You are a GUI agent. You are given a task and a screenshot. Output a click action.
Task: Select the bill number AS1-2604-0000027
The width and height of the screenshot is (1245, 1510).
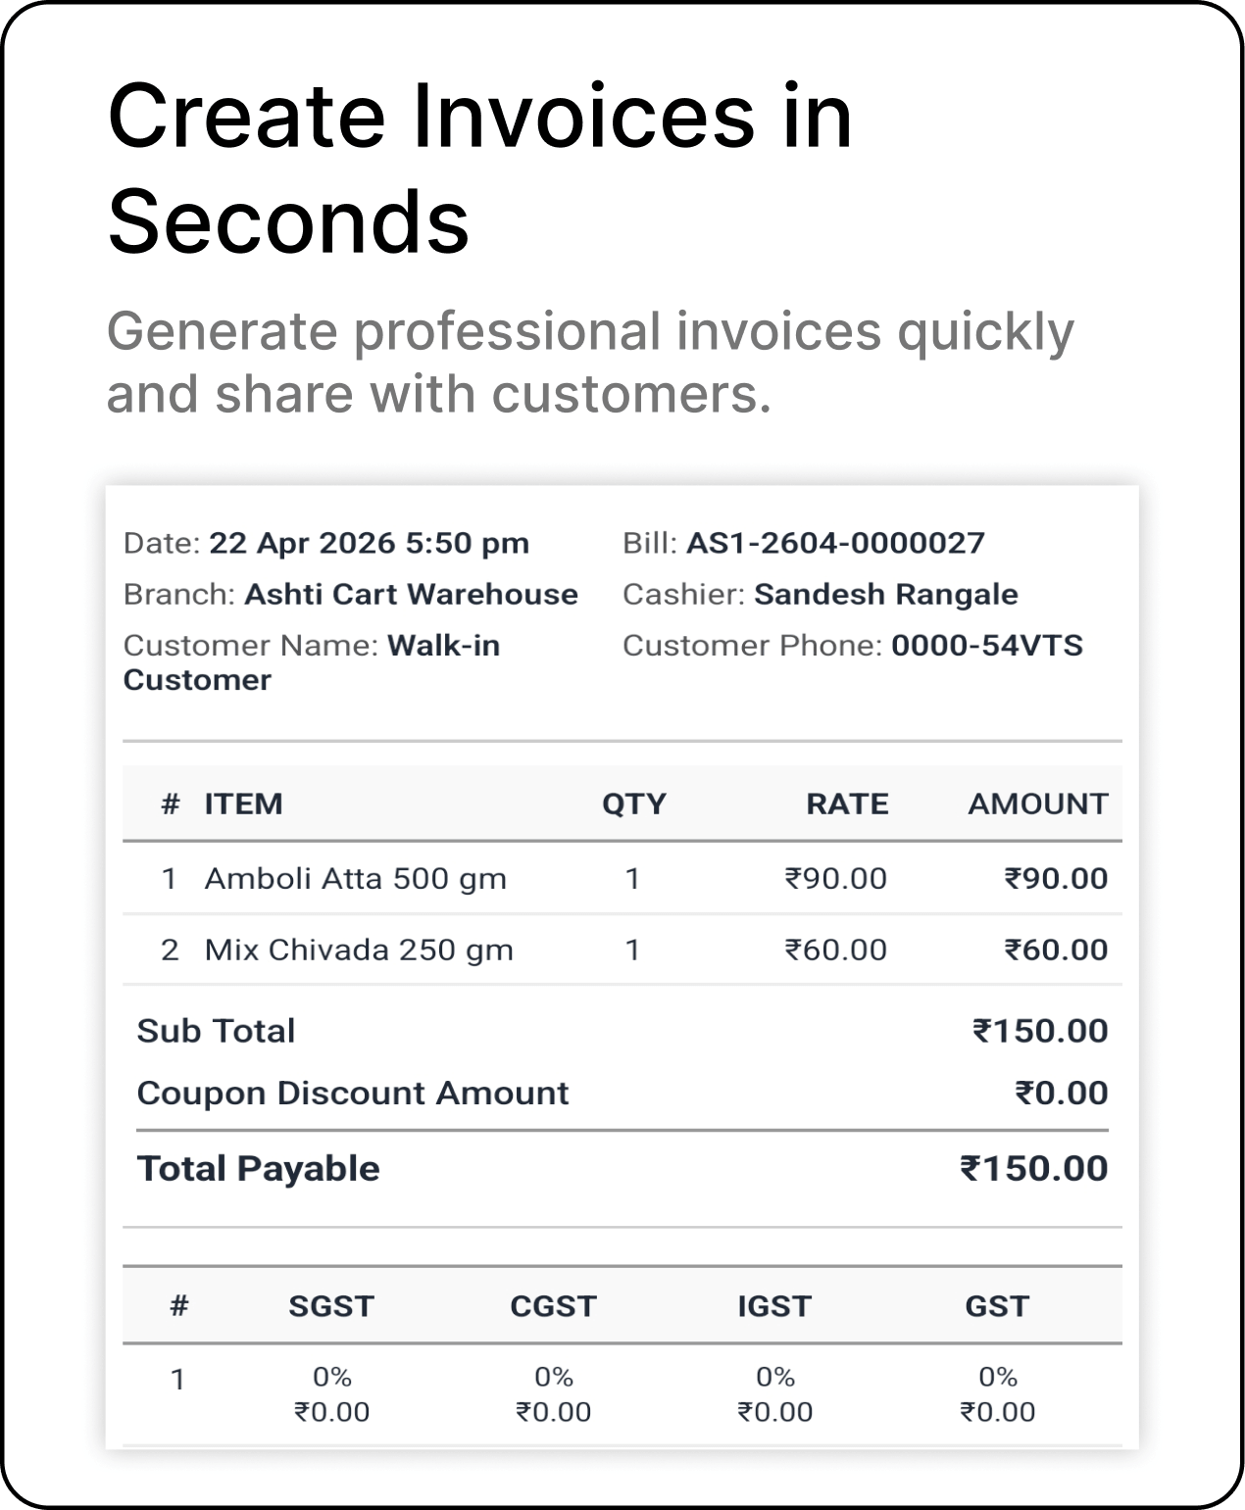pyautogui.click(x=835, y=543)
